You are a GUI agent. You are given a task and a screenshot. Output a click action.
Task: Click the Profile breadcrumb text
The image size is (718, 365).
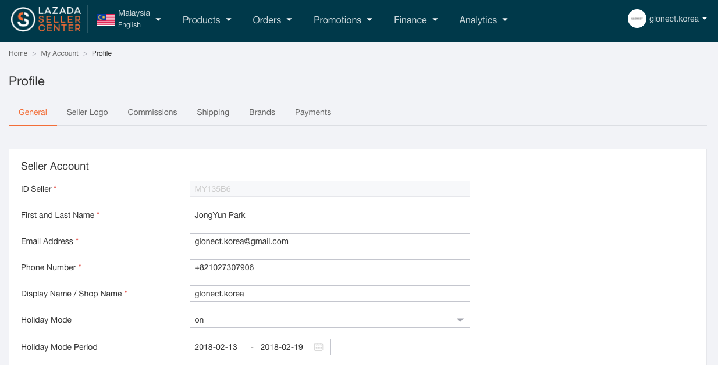click(x=102, y=53)
